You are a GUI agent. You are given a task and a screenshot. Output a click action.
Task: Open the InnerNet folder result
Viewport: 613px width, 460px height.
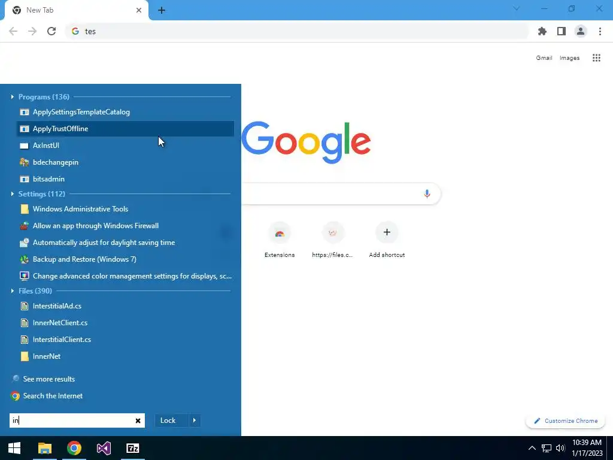pyautogui.click(x=125, y=356)
